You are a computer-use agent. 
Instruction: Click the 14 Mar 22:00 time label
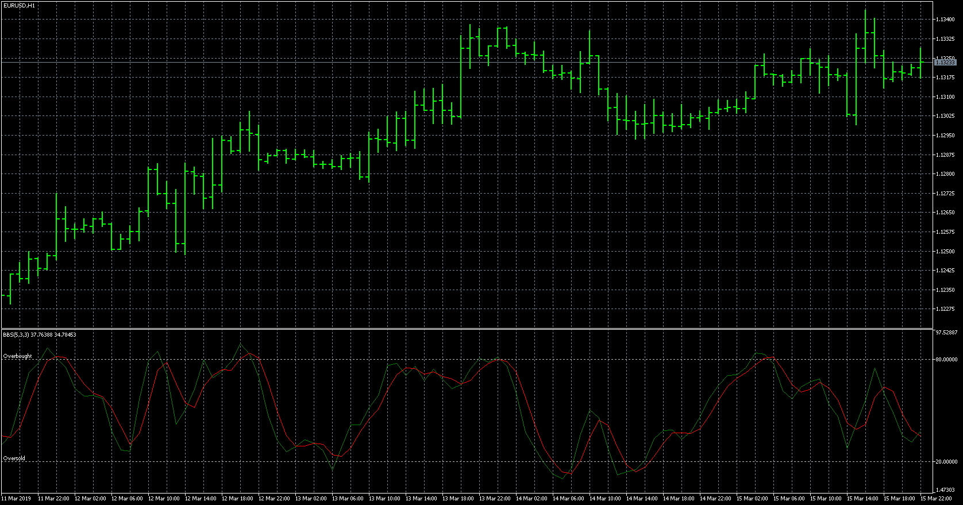coord(715,499)
